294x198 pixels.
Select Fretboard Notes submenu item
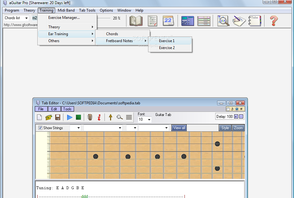(x=123, y=41)
